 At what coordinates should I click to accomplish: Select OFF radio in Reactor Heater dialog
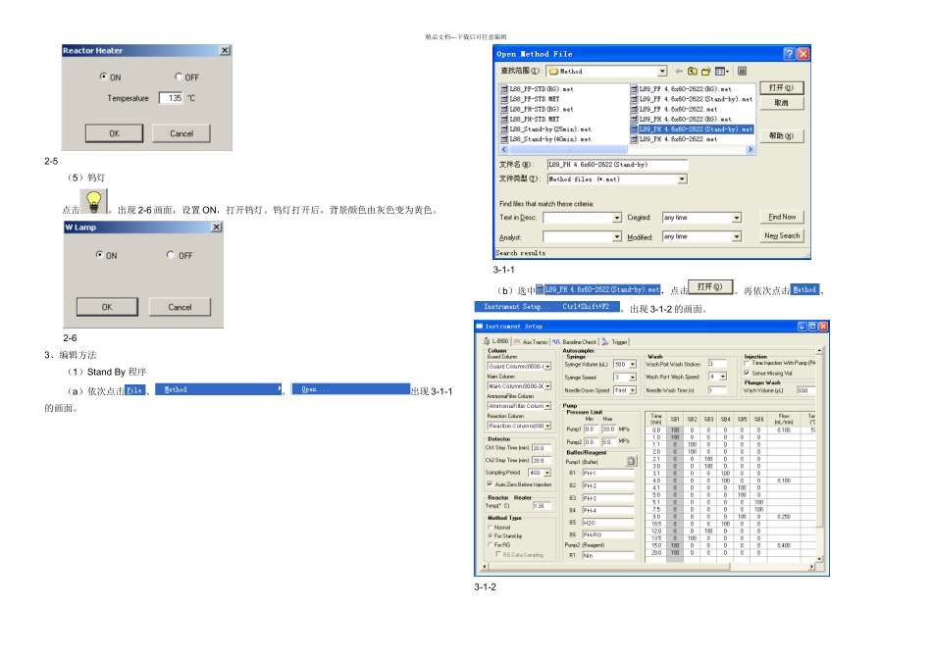point(179,76)
